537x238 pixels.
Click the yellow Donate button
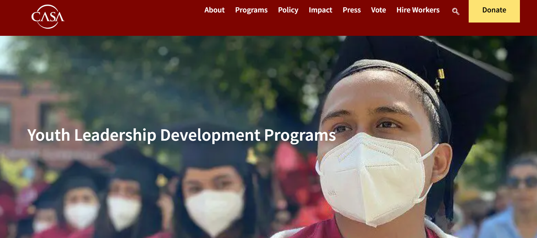point(494,11)
